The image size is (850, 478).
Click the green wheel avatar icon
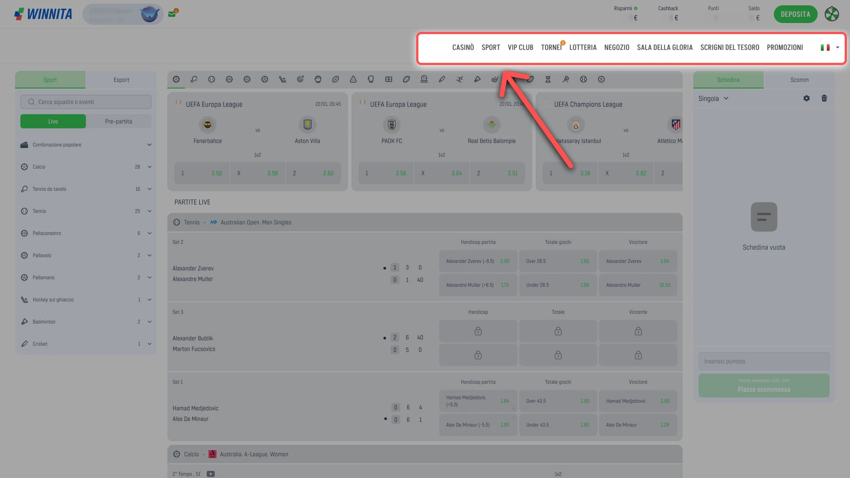(x=832, y=14)
